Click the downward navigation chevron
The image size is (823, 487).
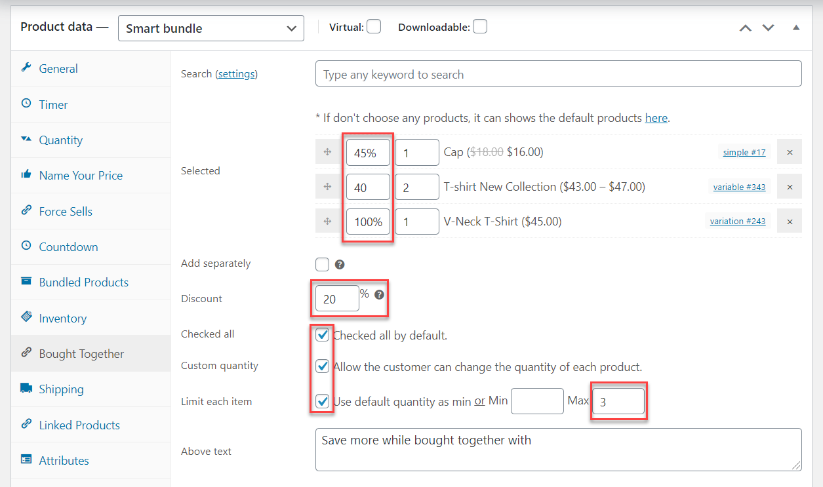(768, 28)
